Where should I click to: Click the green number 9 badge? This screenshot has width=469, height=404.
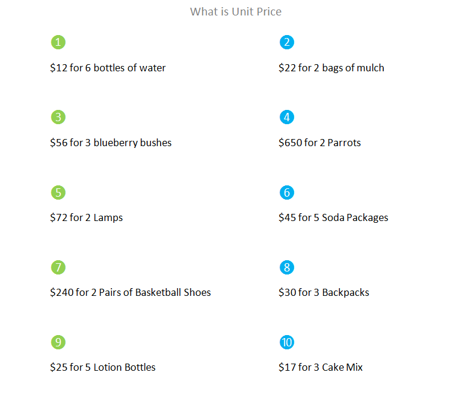click(58, 342)
